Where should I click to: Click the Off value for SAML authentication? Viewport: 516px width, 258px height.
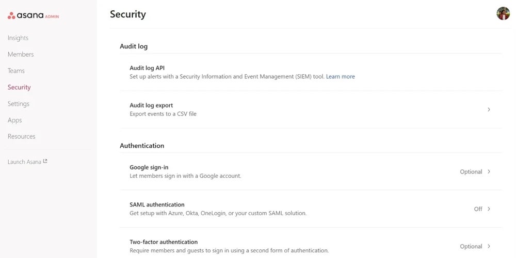pos(478,209)
